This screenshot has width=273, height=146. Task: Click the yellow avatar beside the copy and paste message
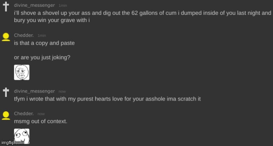6,37
